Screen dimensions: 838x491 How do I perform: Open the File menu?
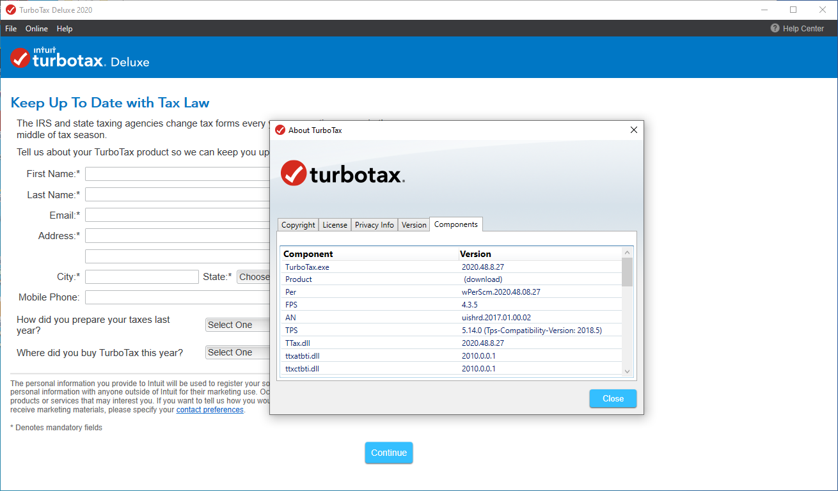pyautogui.click(x=11, y=28)
